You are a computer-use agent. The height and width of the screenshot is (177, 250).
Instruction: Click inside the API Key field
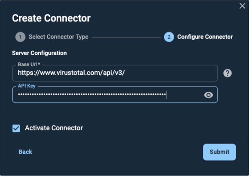pyautogui.click(x=115, y=95)
